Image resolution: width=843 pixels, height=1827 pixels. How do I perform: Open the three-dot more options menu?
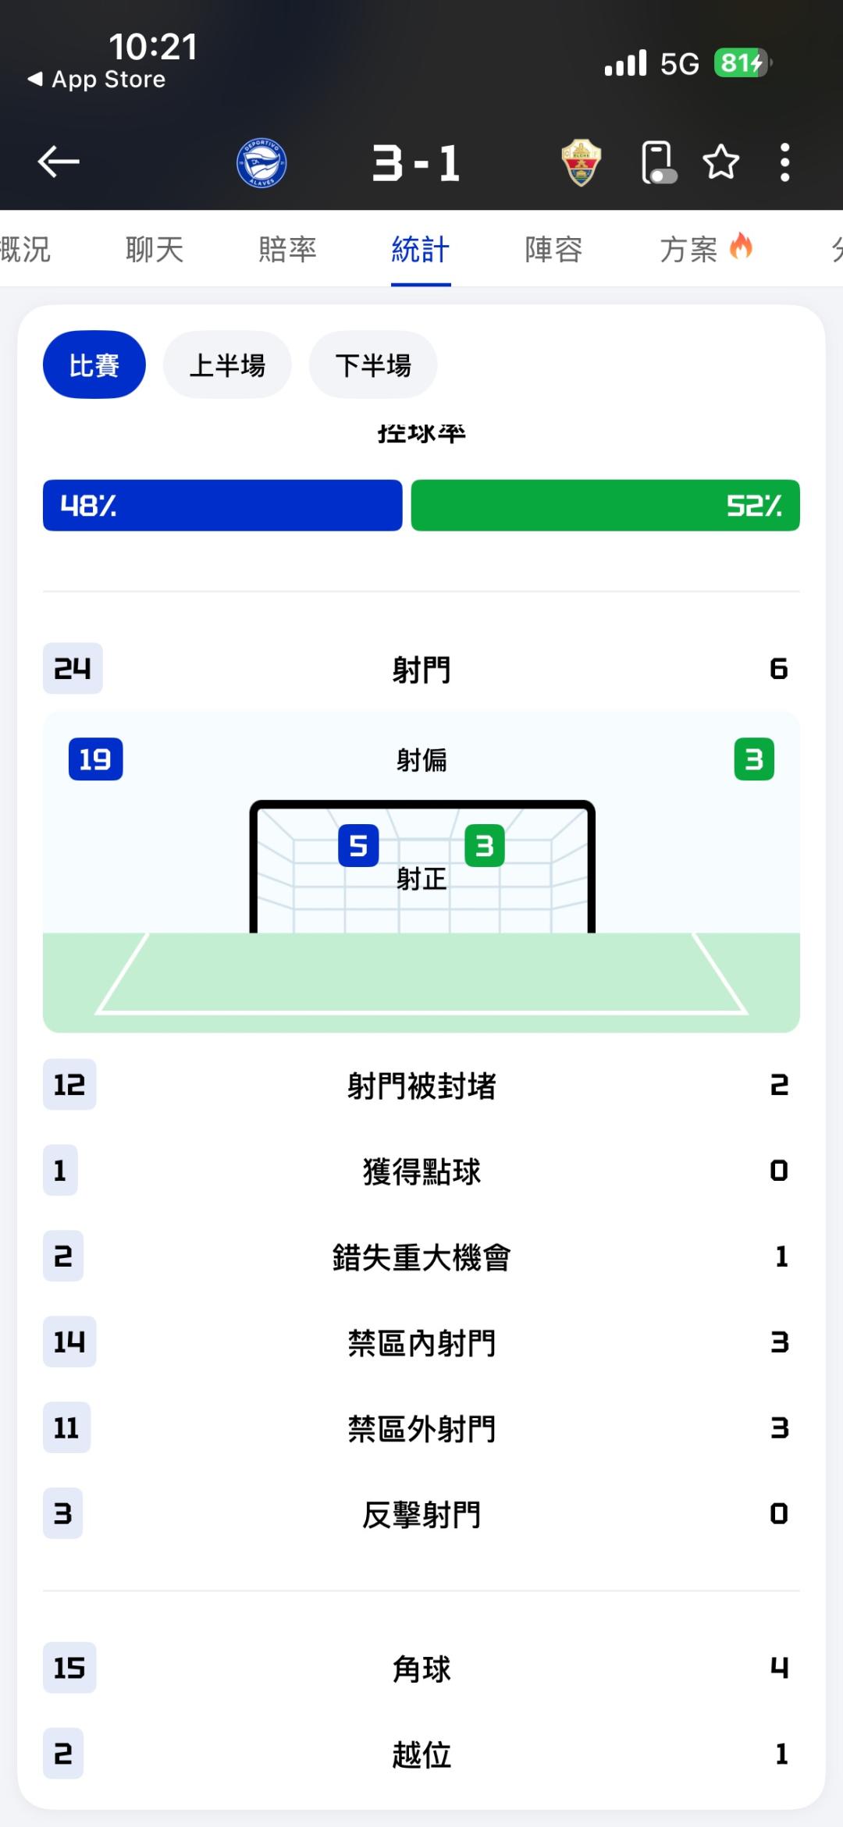pos(784,162)
